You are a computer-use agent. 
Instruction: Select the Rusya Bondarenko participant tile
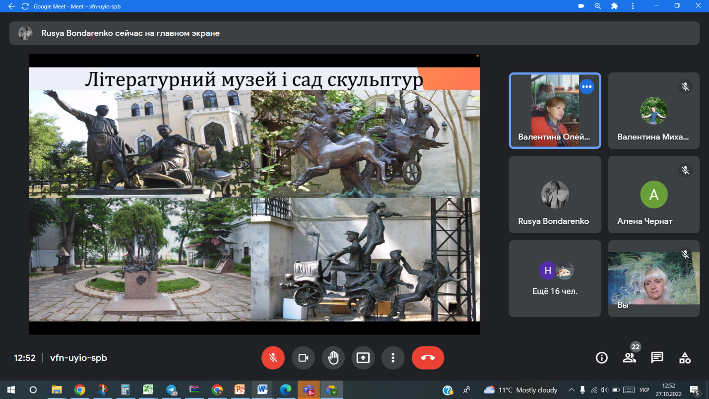click(x=555, y=195)
